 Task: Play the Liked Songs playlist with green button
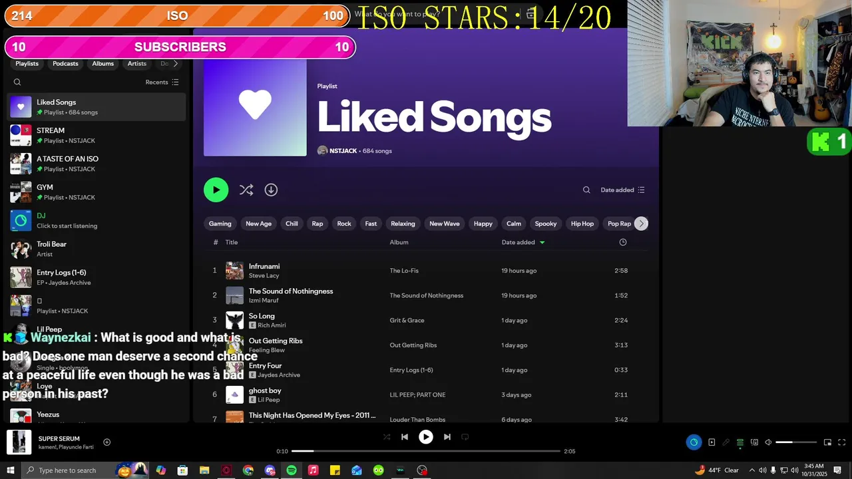216,190
